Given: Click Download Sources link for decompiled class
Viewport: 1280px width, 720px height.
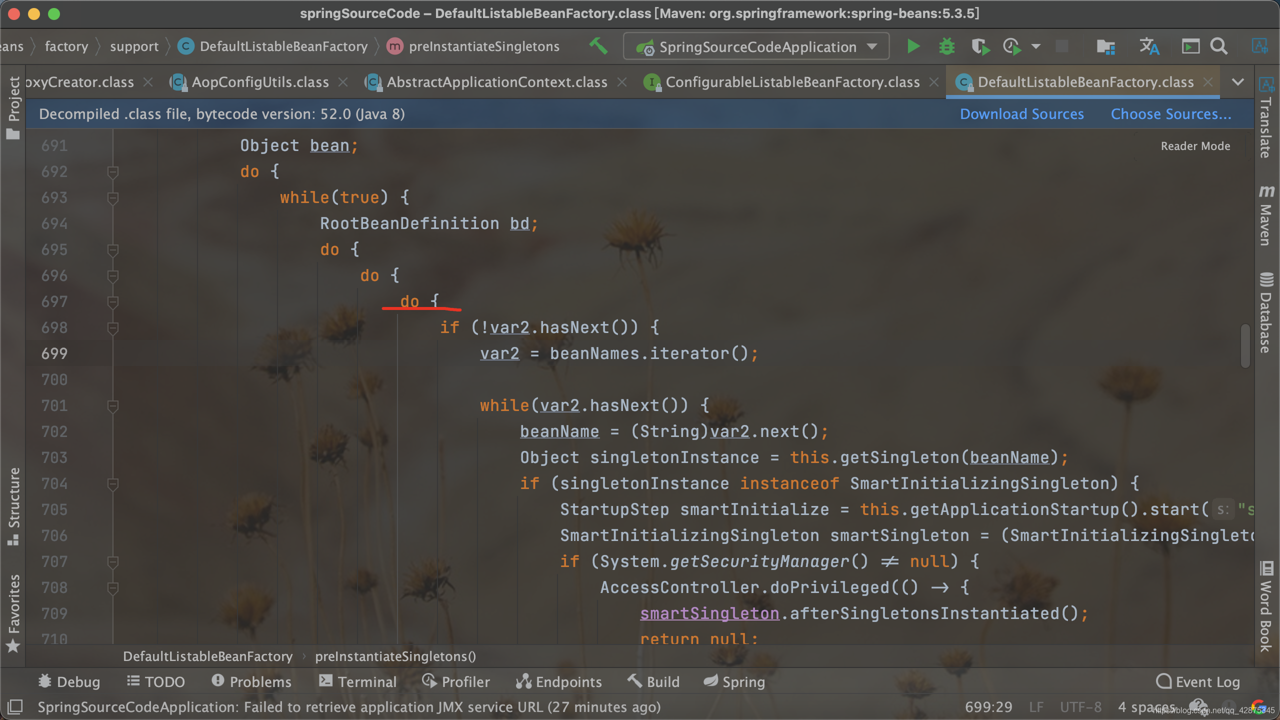Looking at the screenshot, I should pos(1021,113).
